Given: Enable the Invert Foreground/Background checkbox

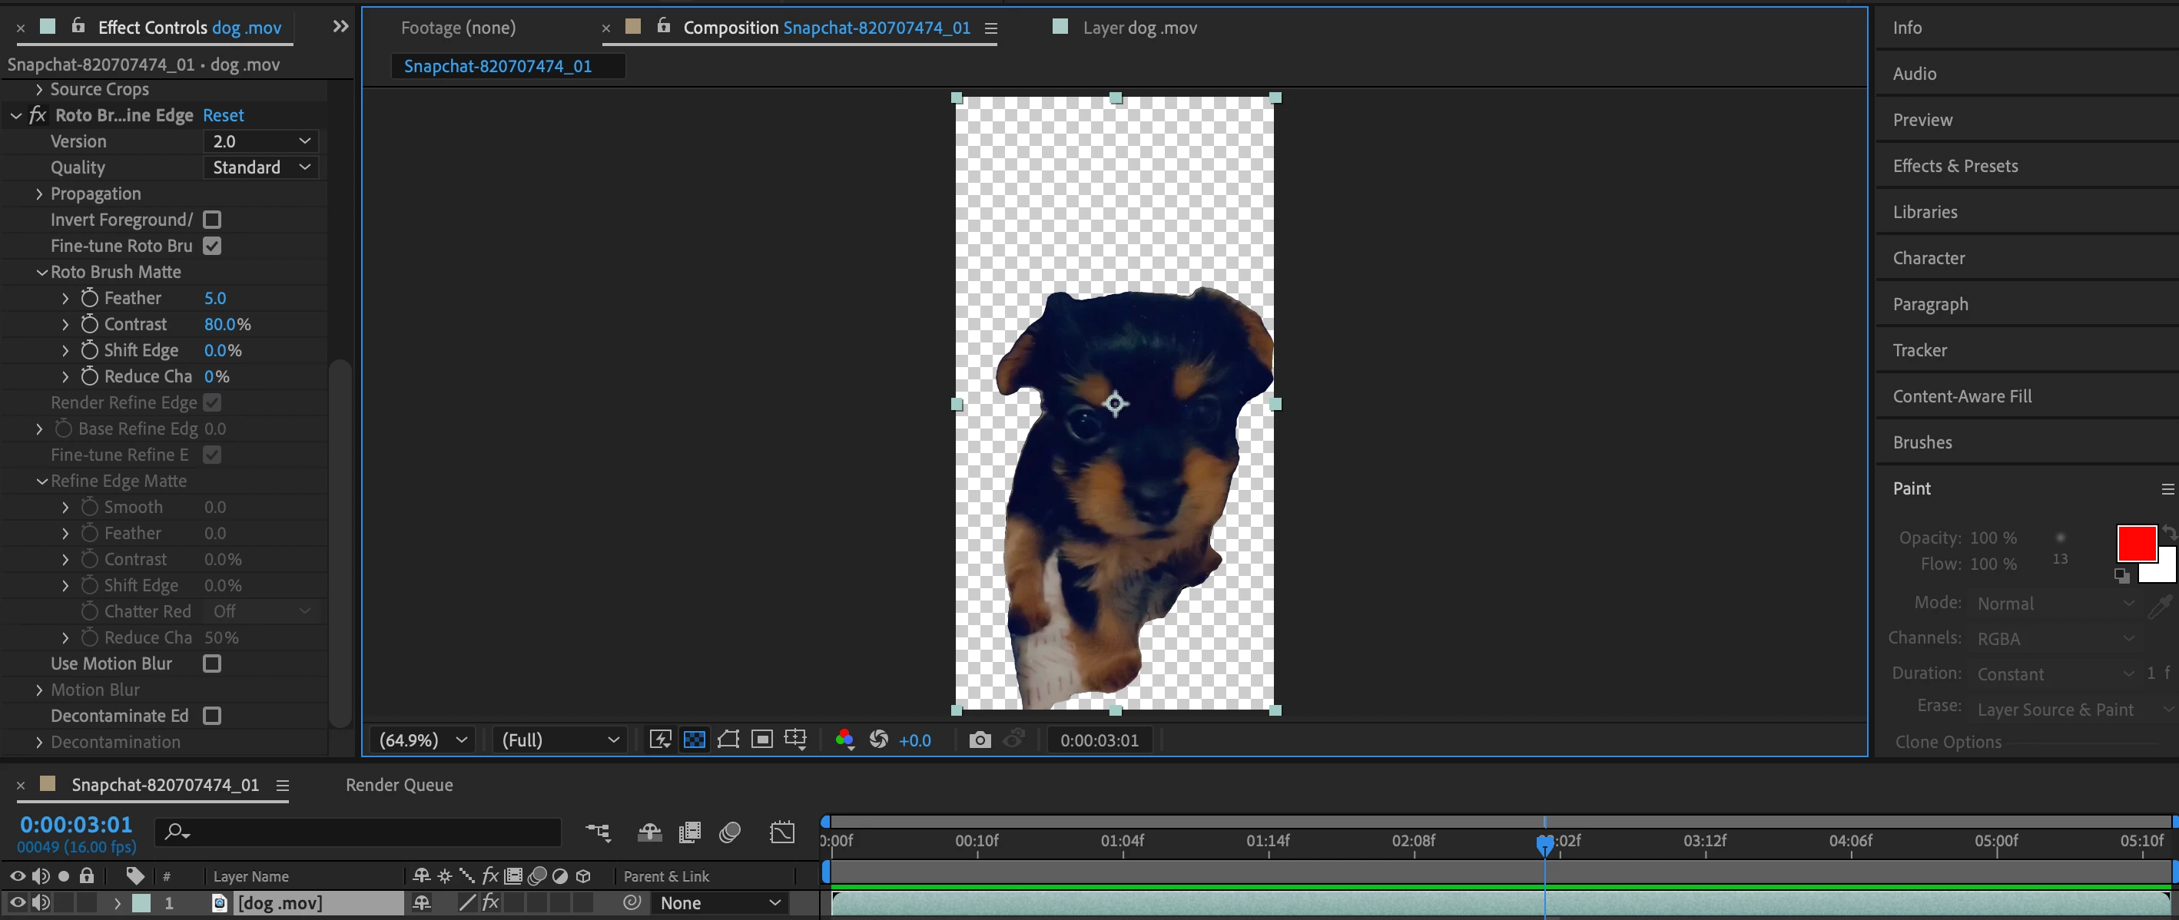Looking at the screenshot, I should [212, 220].
